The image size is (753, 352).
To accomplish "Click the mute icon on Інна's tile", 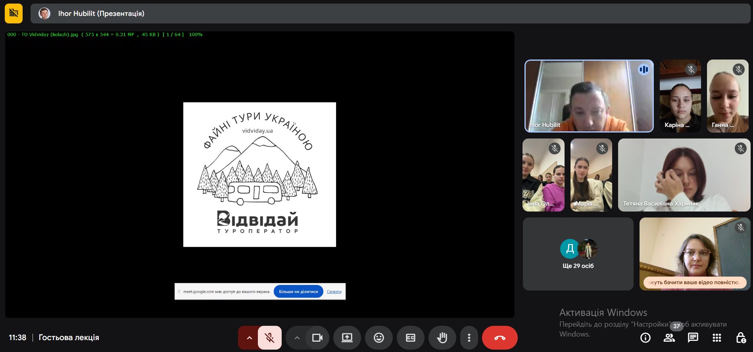I will point(555,148).
